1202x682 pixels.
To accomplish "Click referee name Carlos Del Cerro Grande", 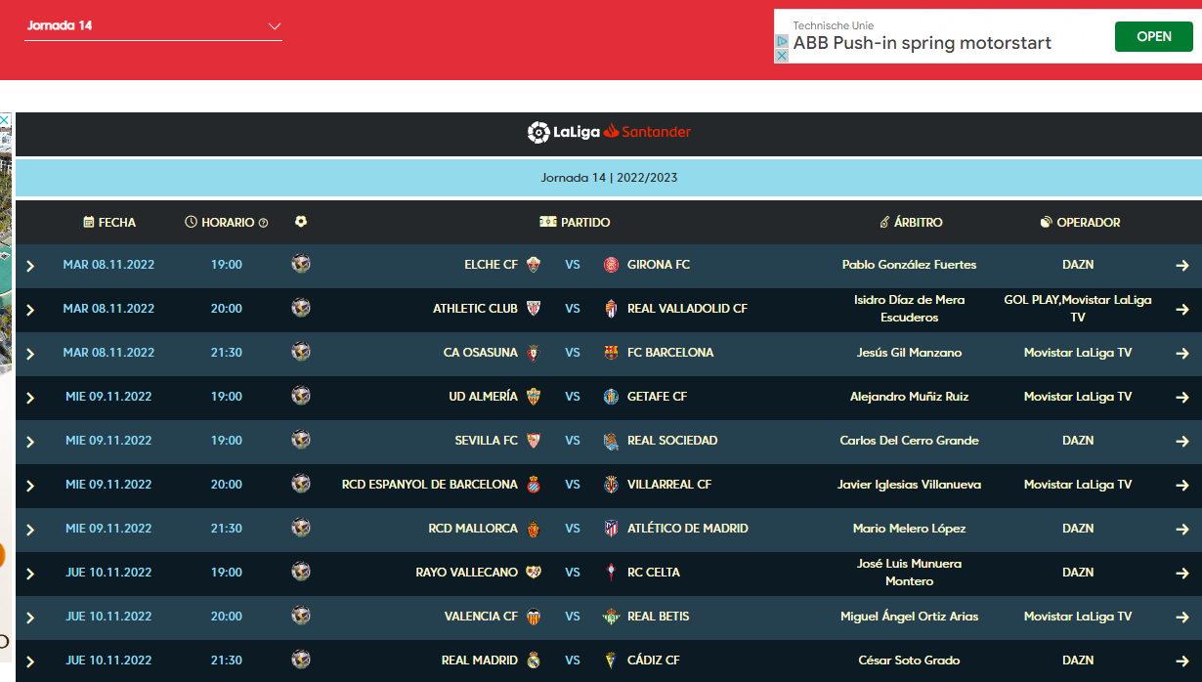I will (909, 441).
